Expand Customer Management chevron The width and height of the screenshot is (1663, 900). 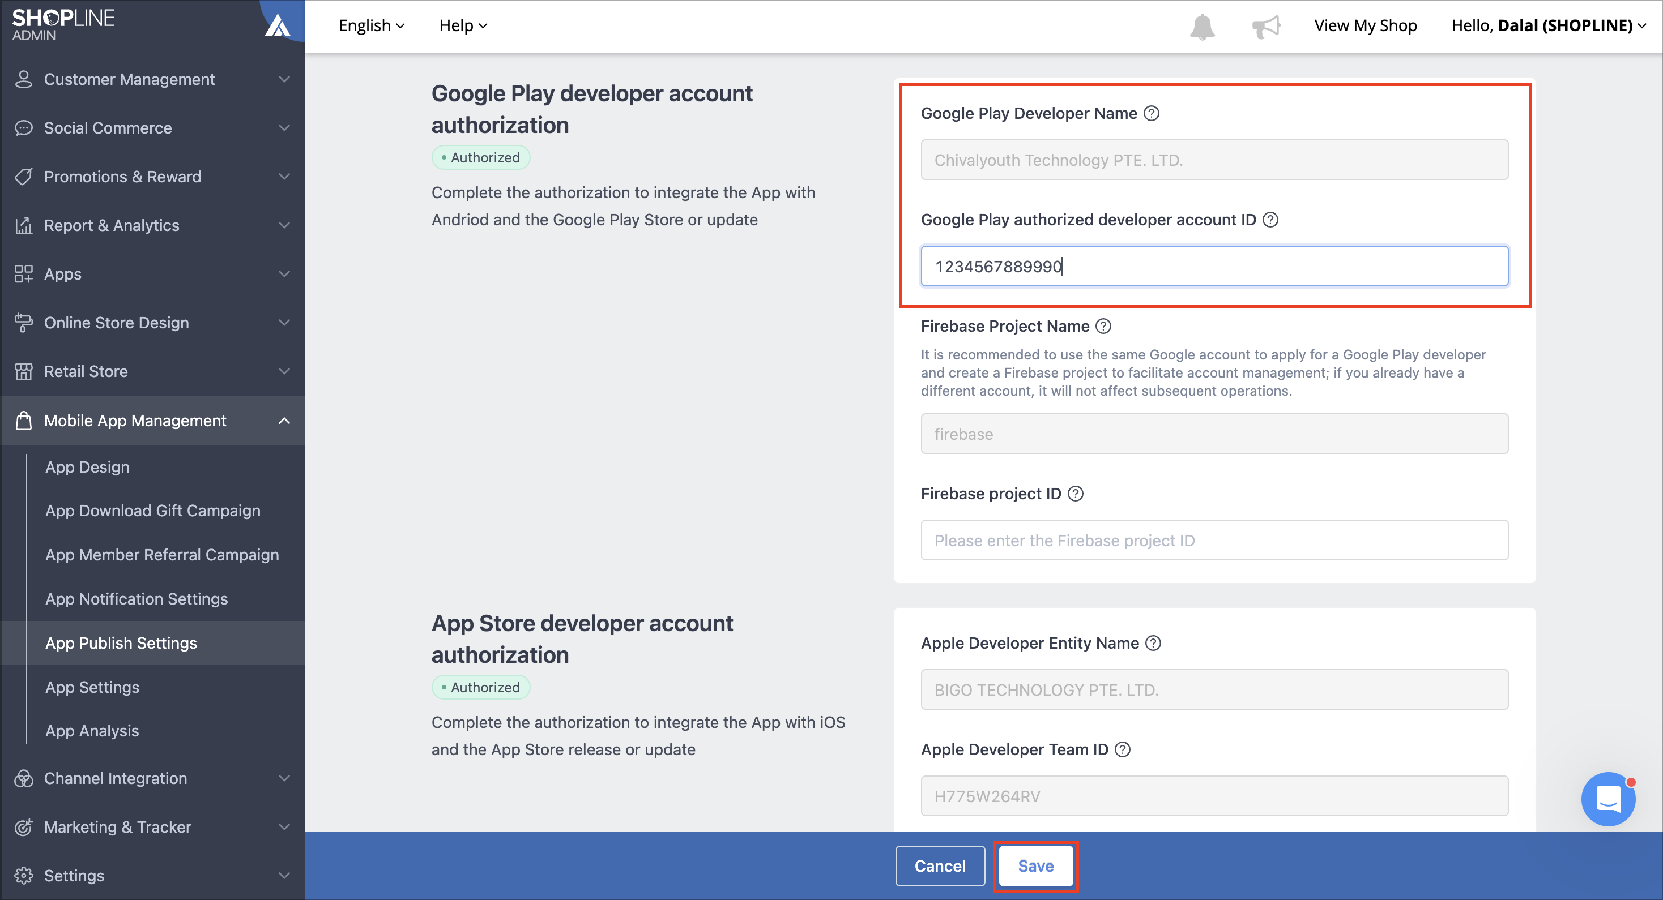(284, 79)
